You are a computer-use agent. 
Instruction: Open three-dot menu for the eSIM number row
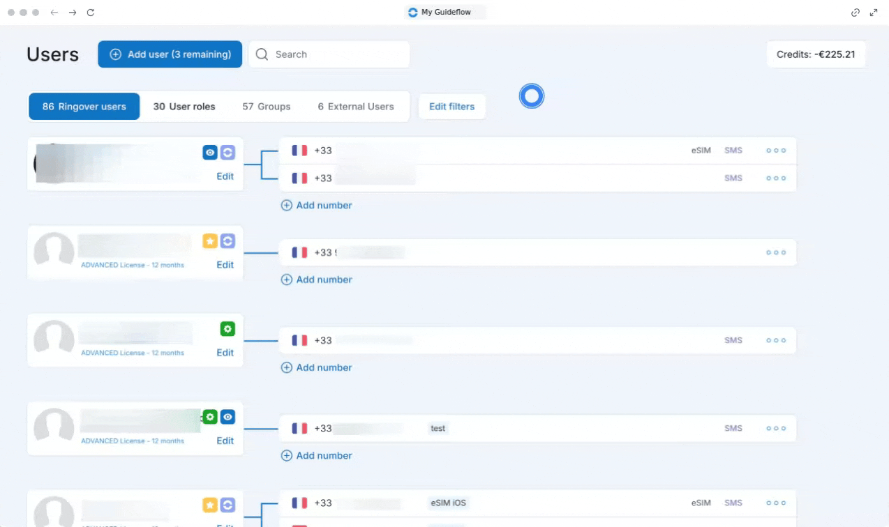[x=776, y=151]
